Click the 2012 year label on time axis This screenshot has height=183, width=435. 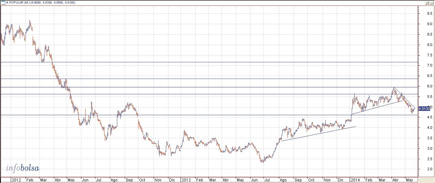pyautogui.click(x=16, y=180)
